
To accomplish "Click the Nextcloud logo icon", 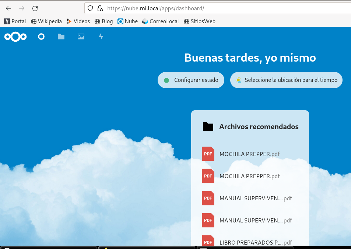I will (15, 37).
